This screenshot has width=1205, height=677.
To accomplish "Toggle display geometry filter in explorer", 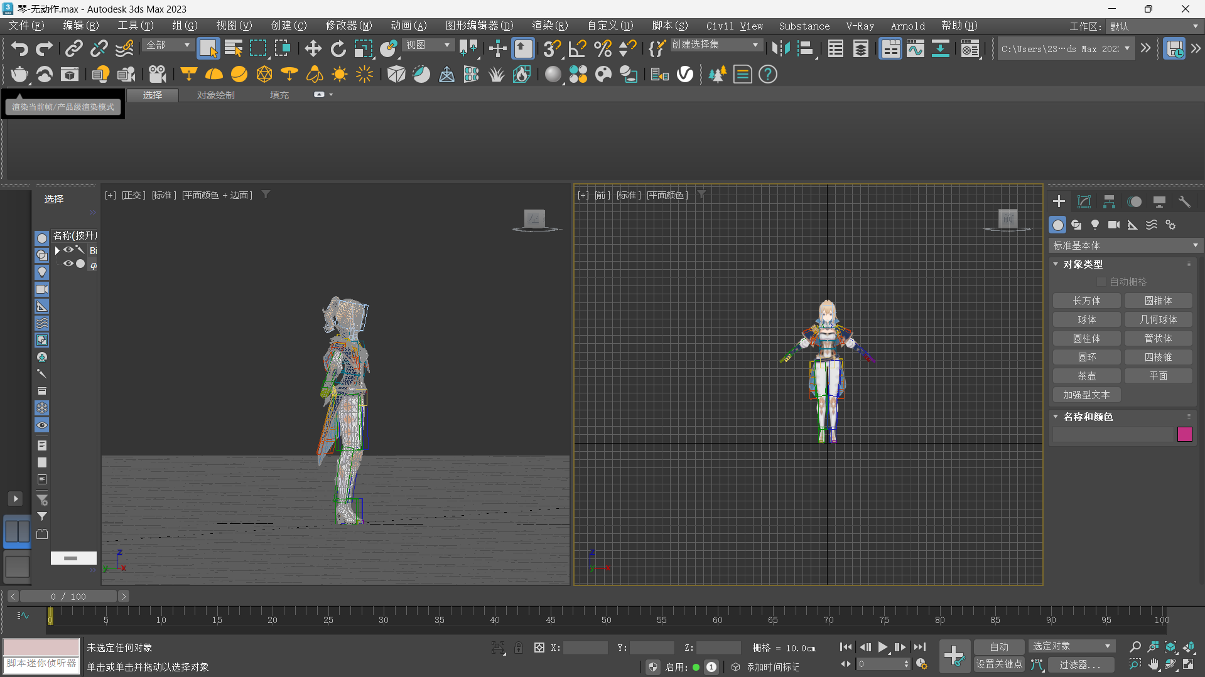I will (x=42, y=238).
